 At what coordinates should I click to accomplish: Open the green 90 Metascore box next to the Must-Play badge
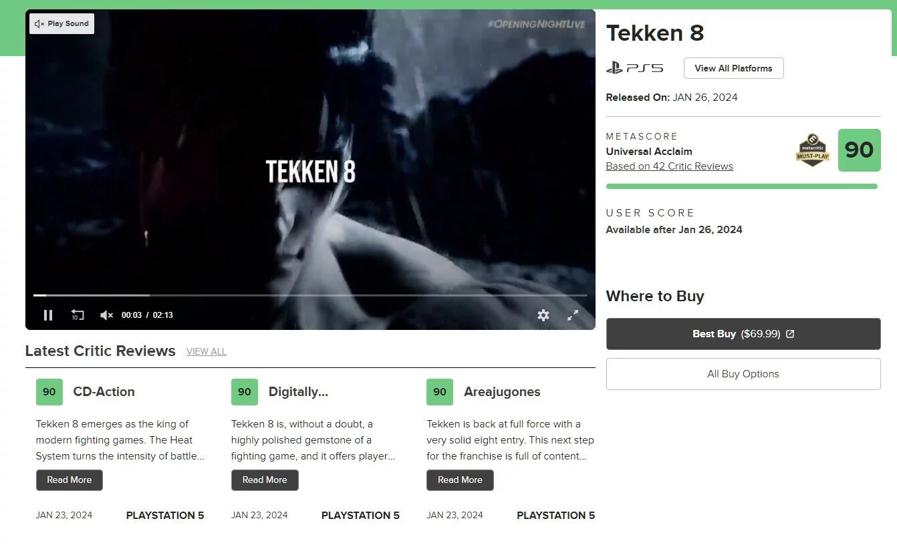[859, 150]
